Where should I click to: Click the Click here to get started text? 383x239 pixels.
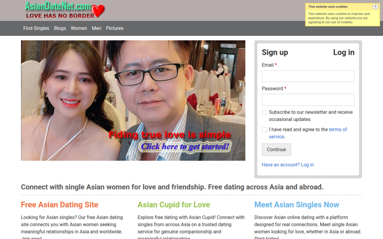[x=185, y=146]
